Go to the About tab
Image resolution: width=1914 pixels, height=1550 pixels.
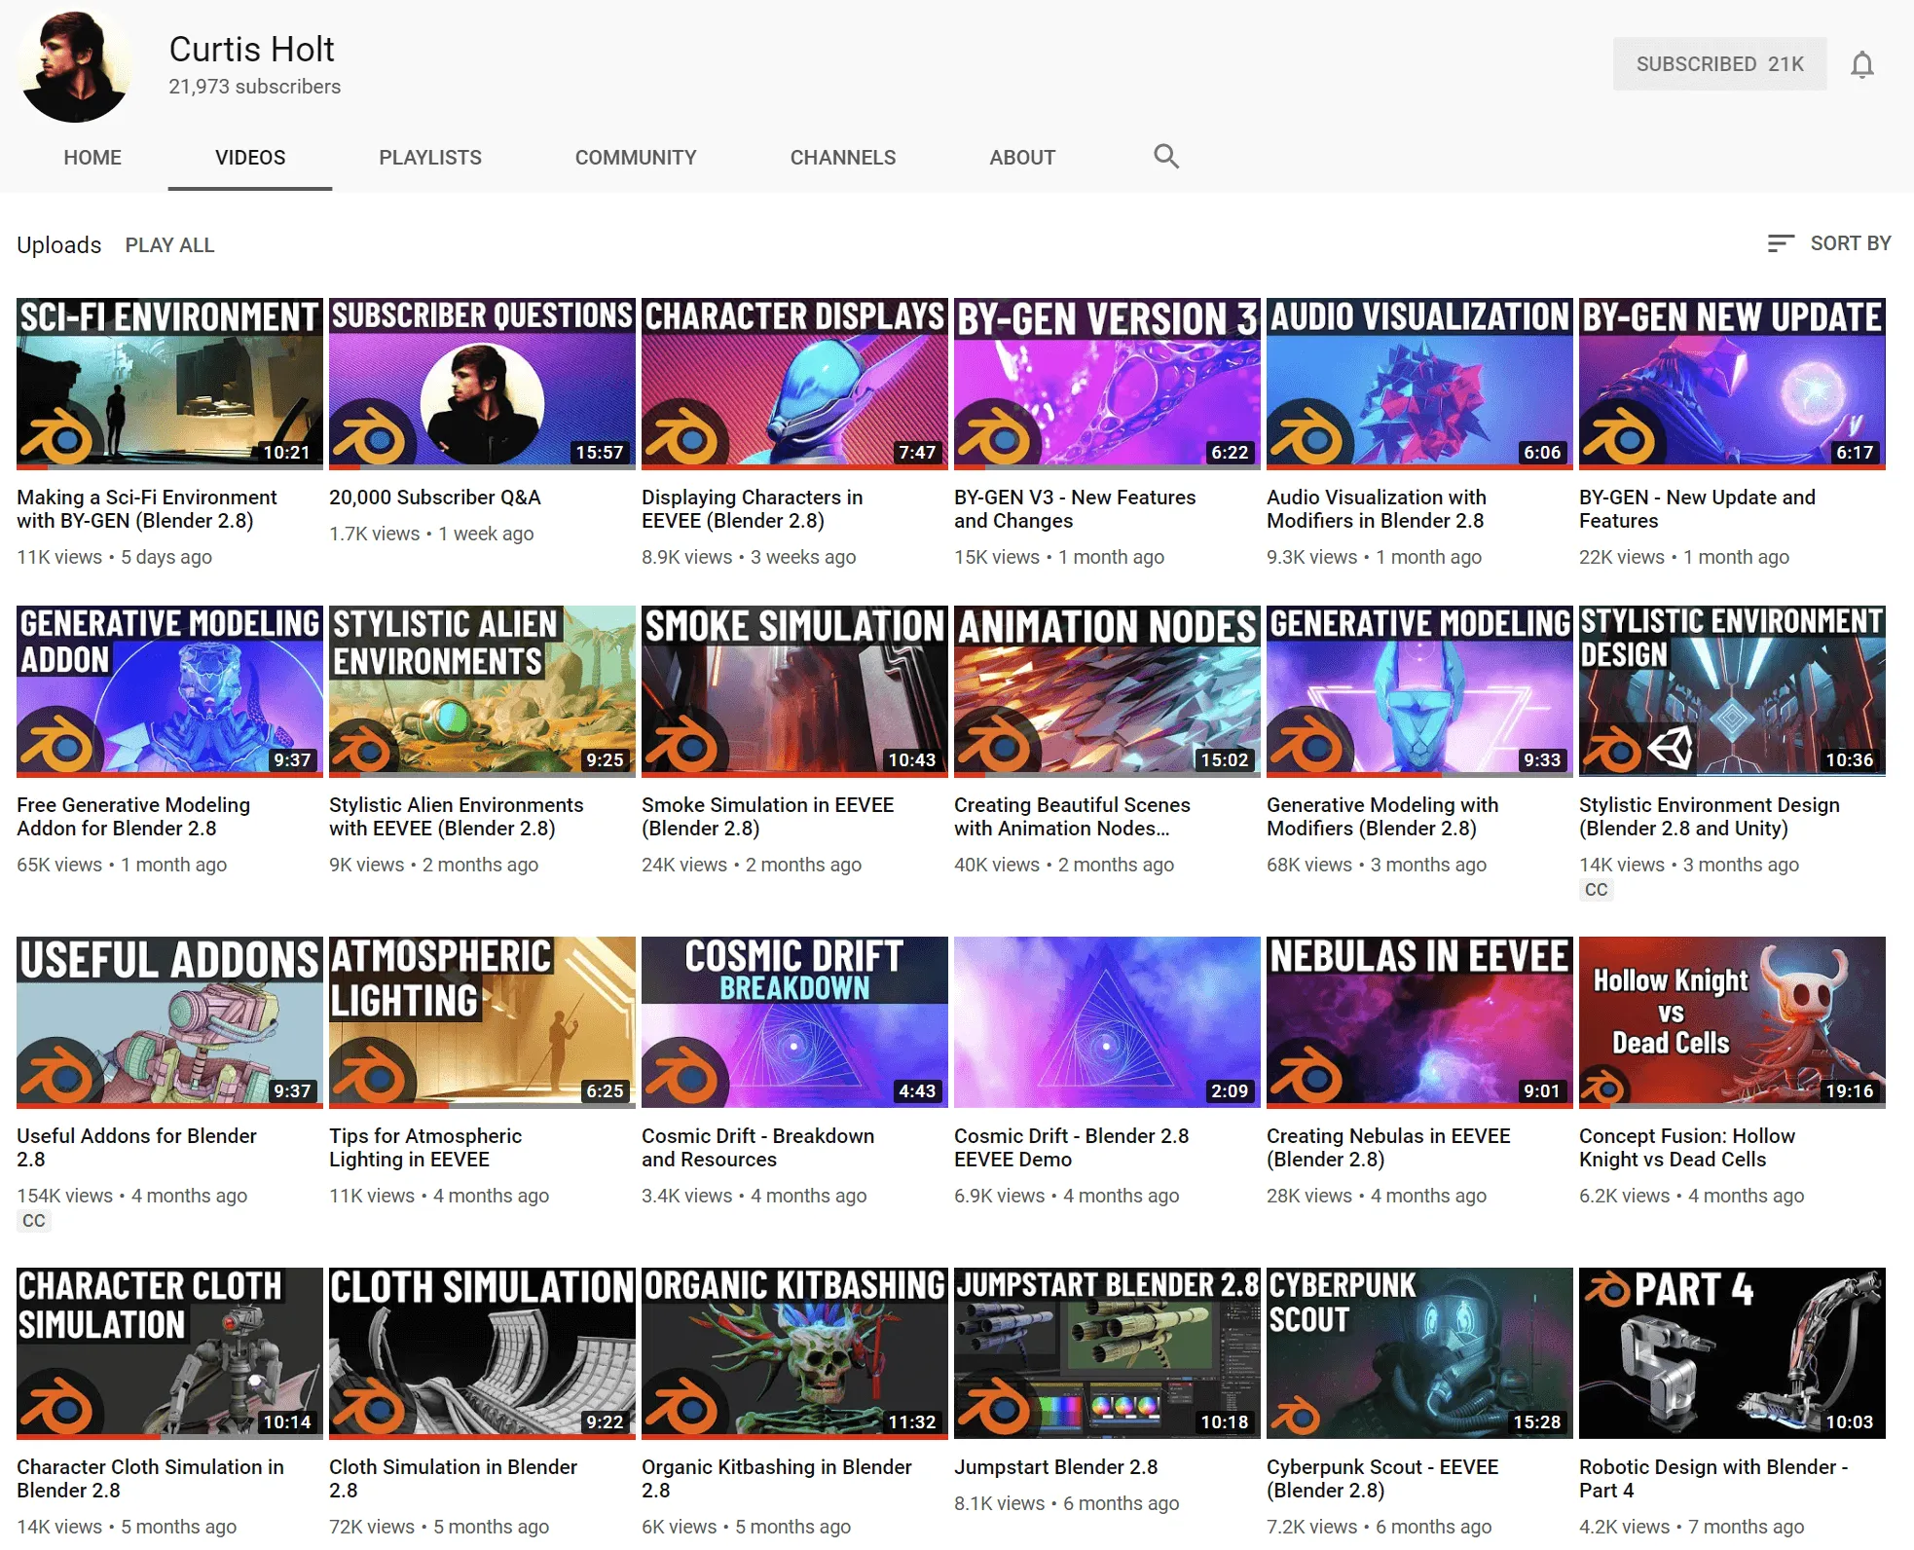pyautogui.click(x=1021, y=158)
